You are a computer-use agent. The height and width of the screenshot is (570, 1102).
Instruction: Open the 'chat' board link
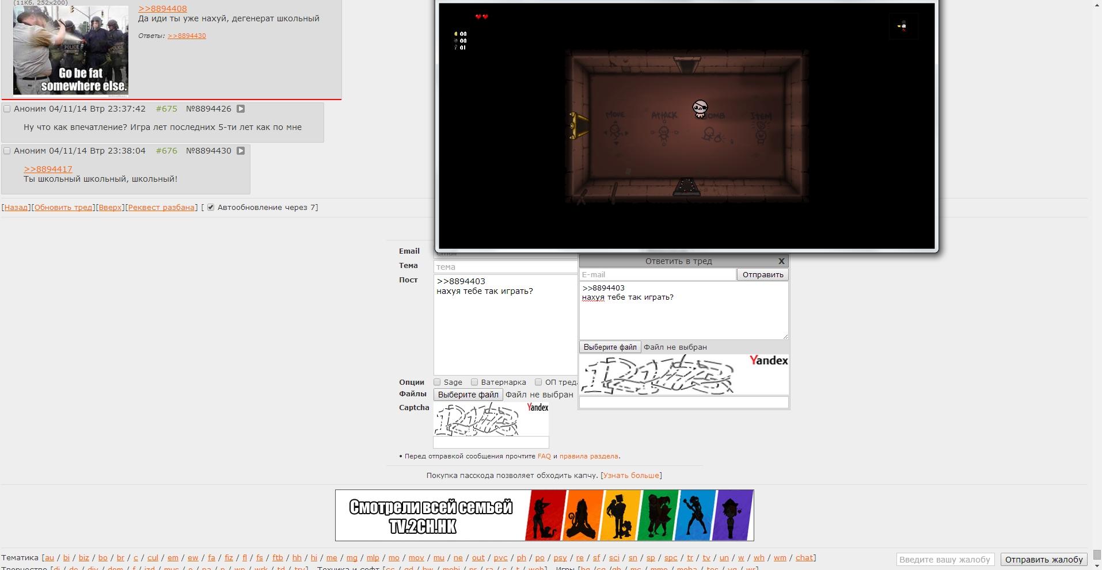(804, 557)
